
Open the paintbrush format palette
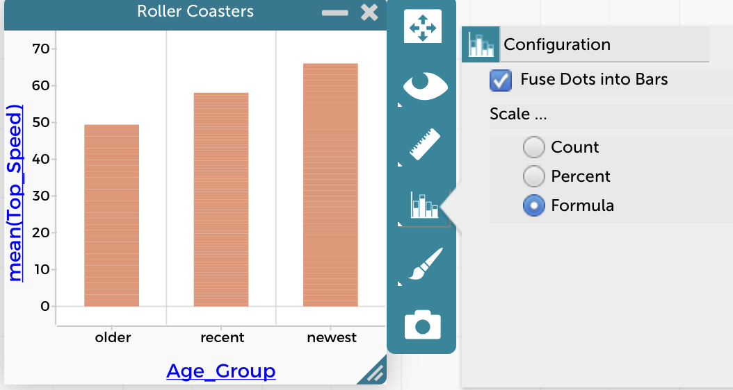tap(424, 264)
